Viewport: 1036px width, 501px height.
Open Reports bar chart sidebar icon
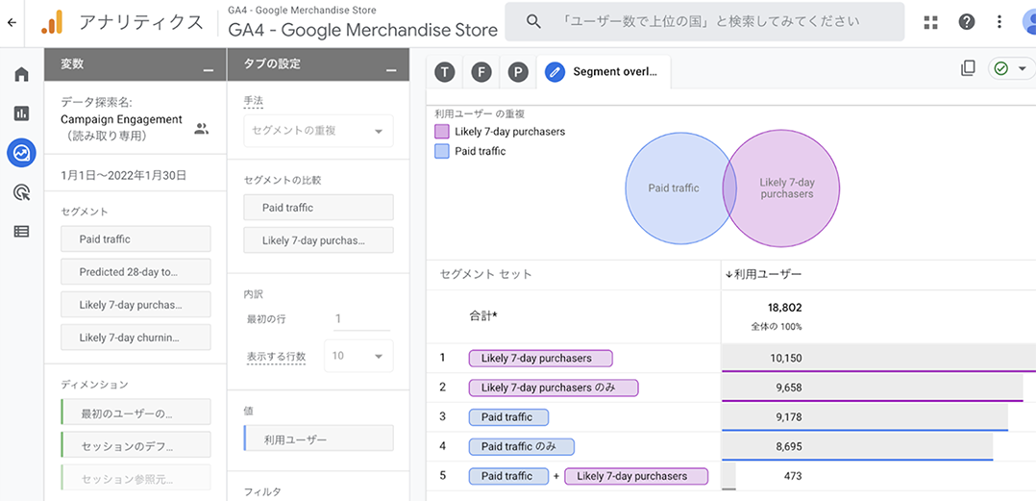21,113
